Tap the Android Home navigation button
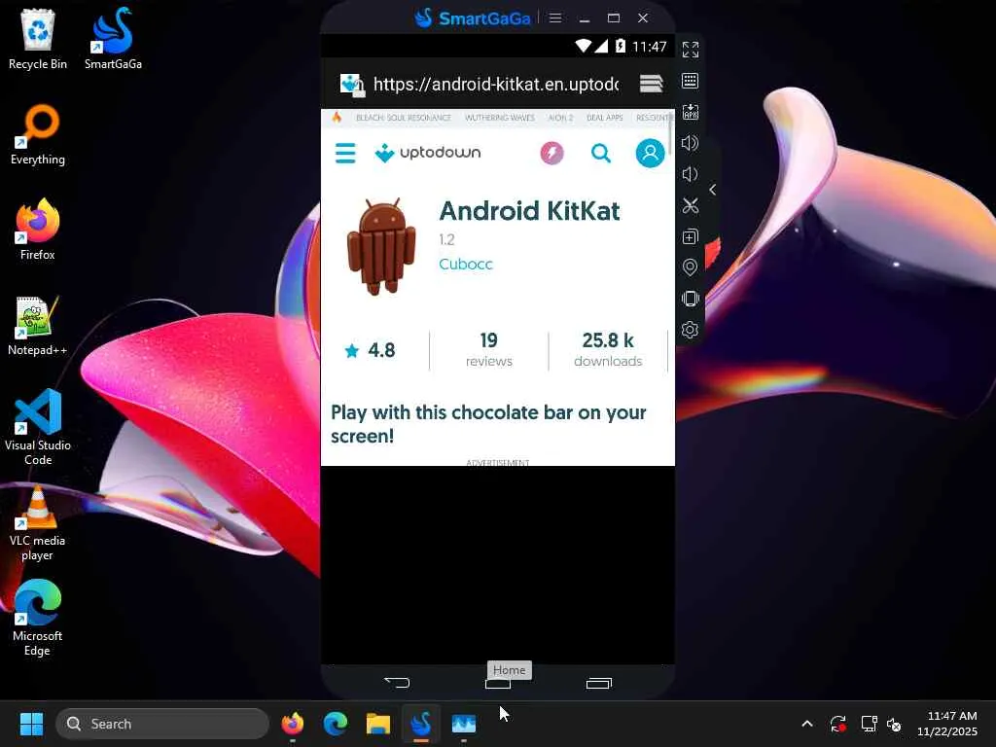 [498, 684]
